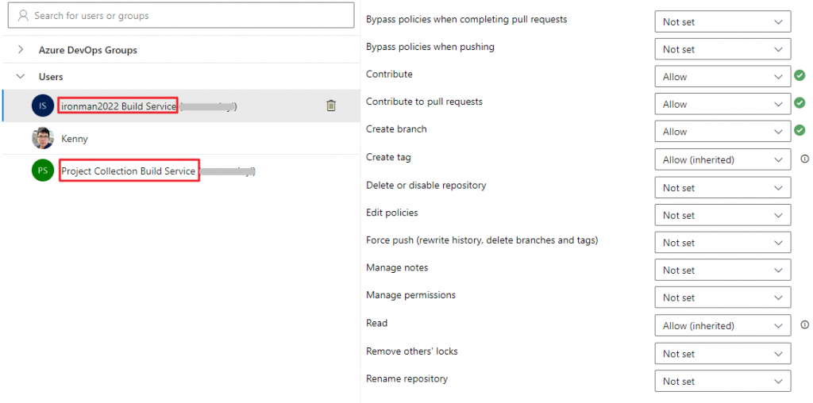Click the IS avatar for ironman2022 Build Service
Screen dimensions: 813x403
[43, 106]
